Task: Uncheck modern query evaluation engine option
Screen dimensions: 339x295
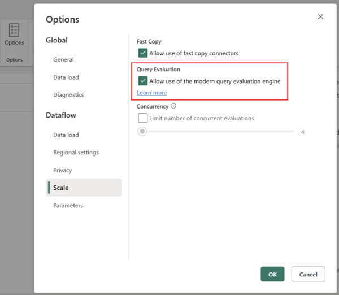Action: [x=142, y=81]
